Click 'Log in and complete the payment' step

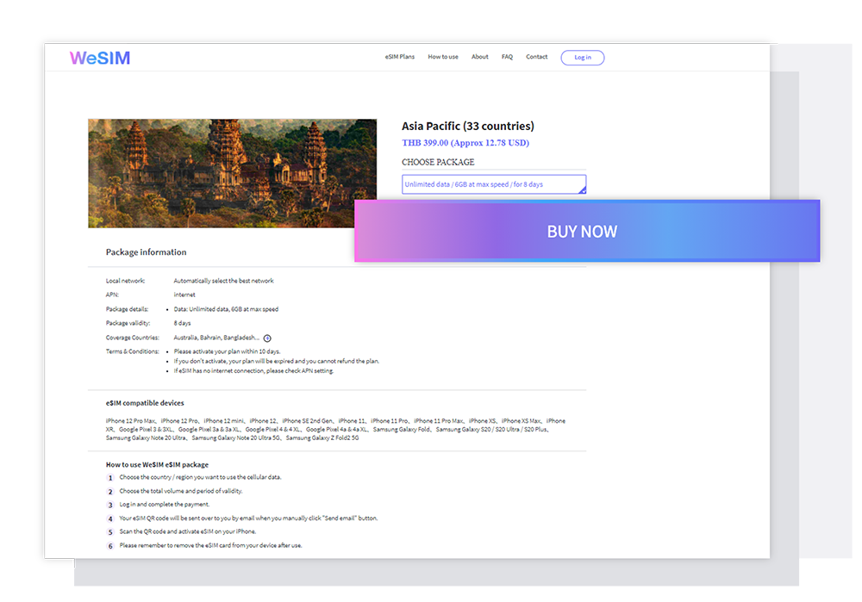165,504
